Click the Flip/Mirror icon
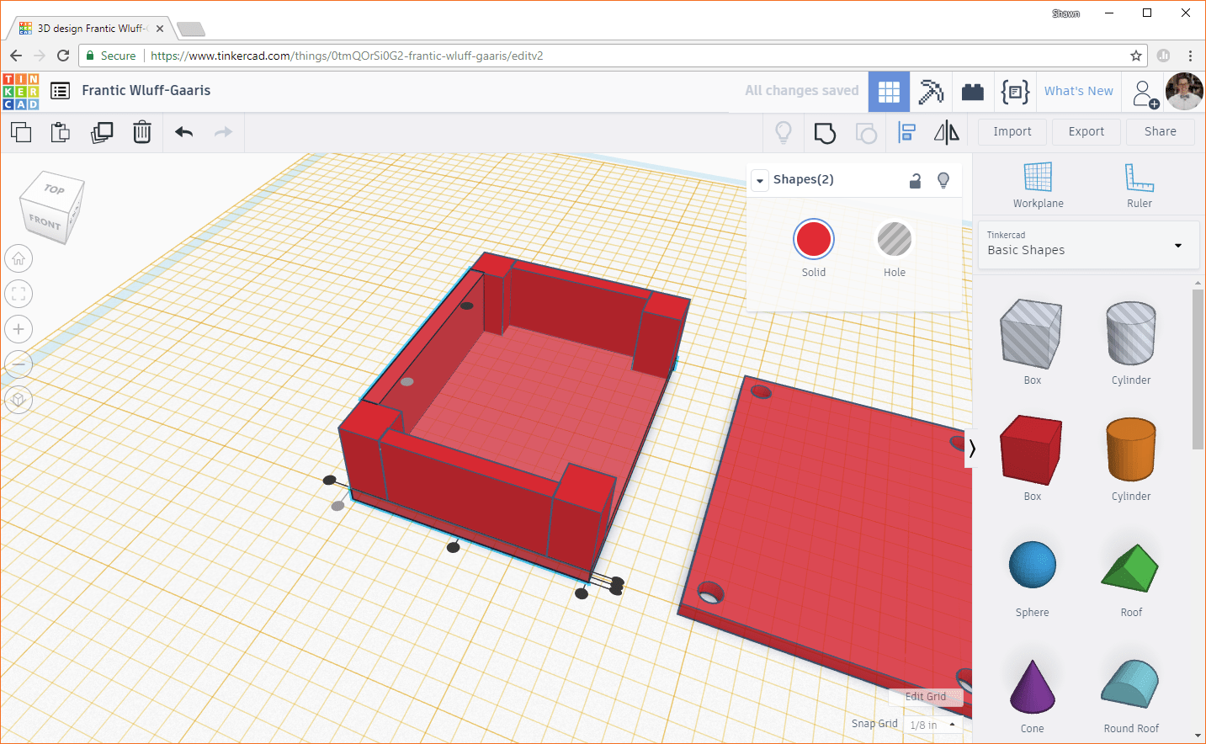The width and height of the screenshot is (1206, 744). 946,132
